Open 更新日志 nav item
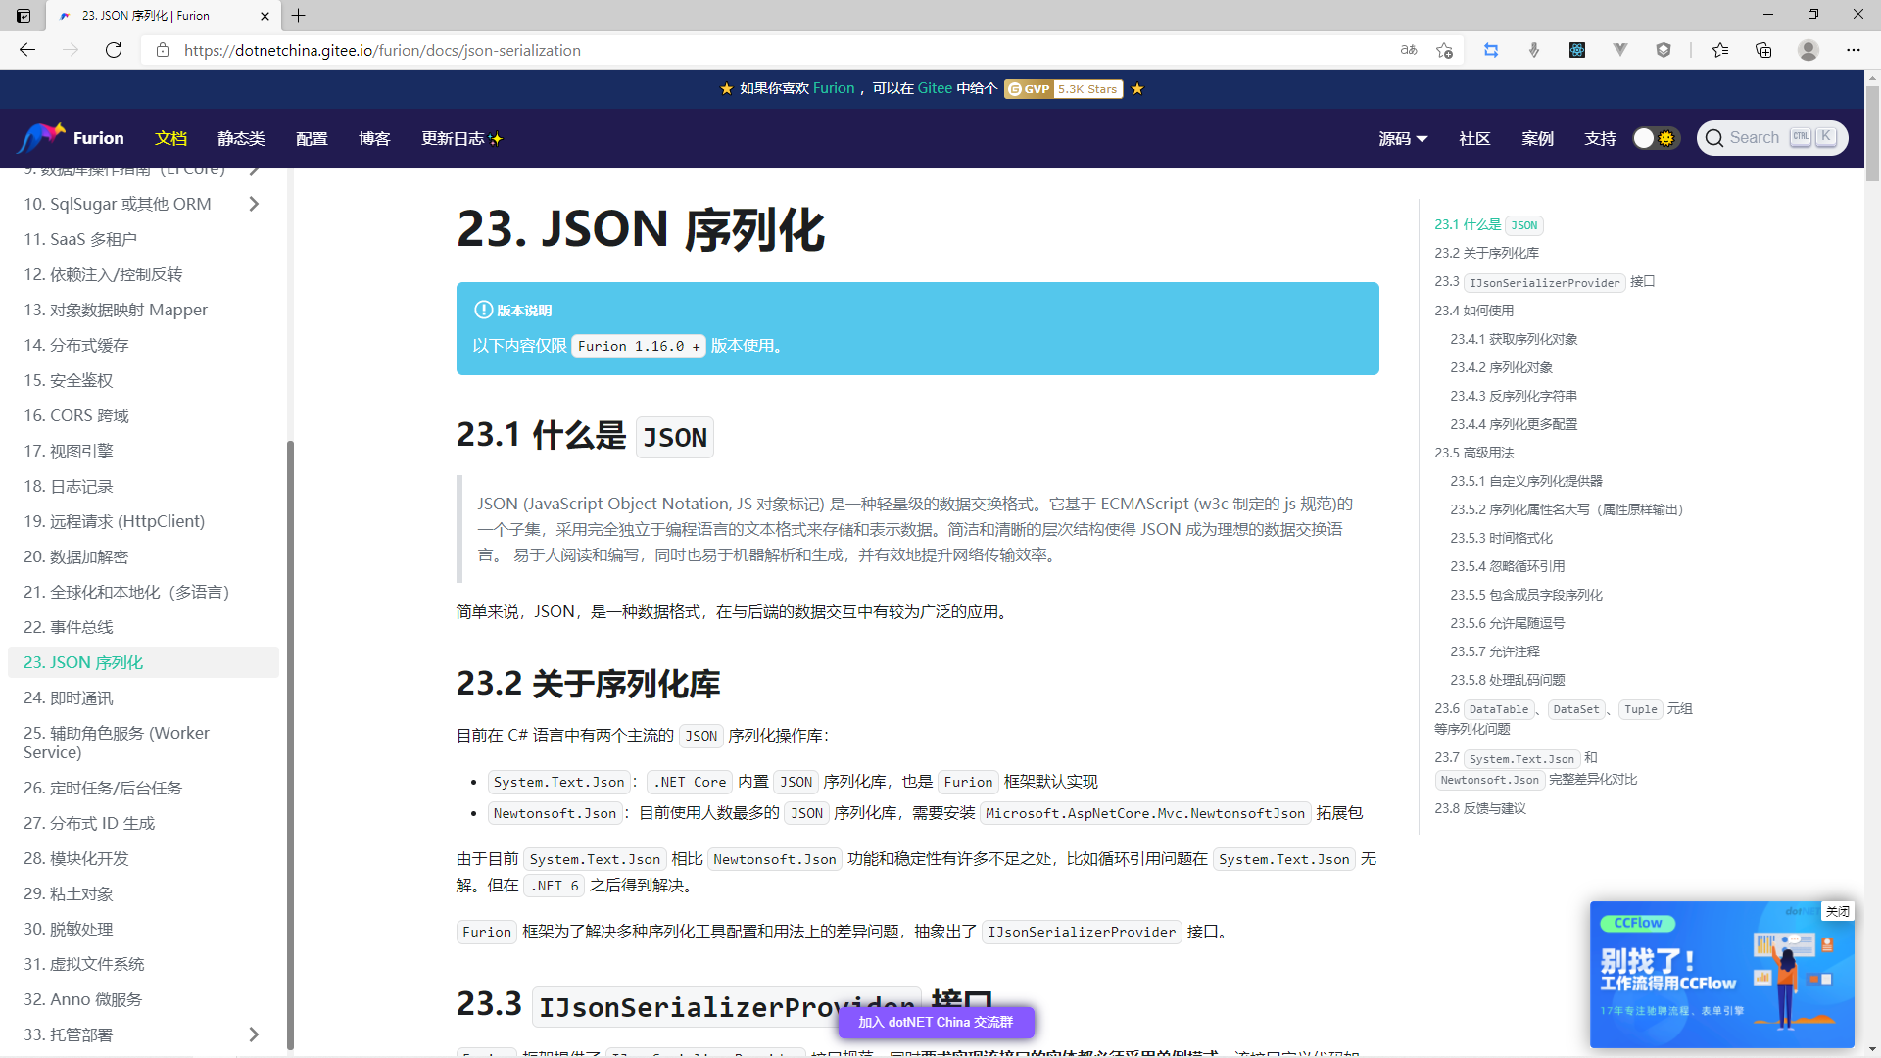The image size is (1881, 1058). click(x=461, y=138)
